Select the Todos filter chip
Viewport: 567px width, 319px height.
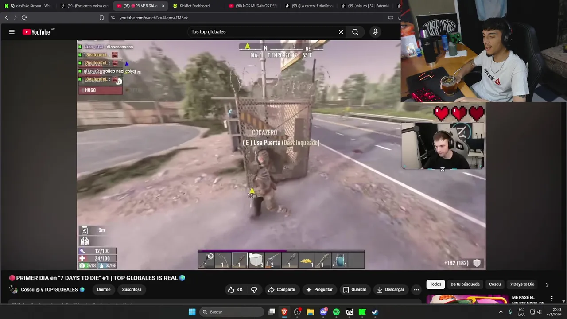coord(435,284)
